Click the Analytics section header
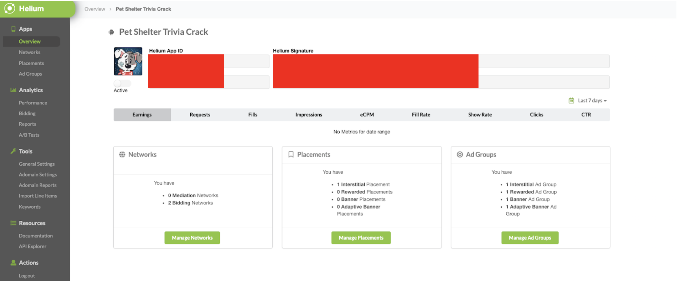677x284 pixels. (x=31, y=90)
